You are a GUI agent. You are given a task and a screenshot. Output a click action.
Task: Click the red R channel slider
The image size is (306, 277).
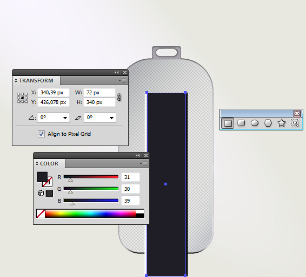click(91, 177)
